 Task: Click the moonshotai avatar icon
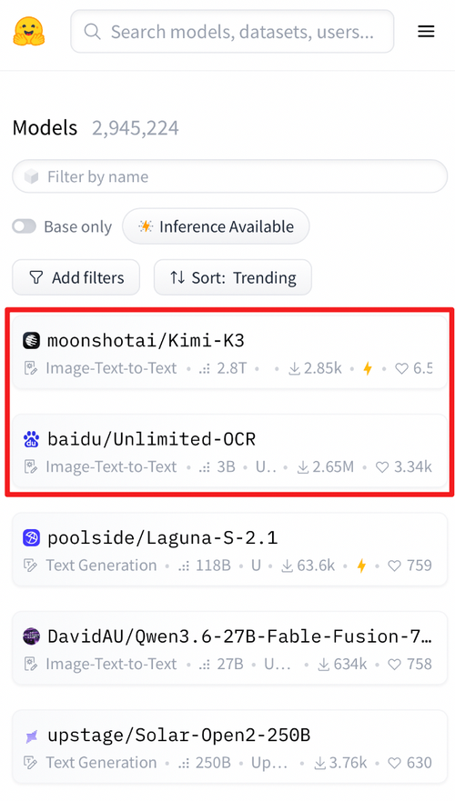[31, 341]
